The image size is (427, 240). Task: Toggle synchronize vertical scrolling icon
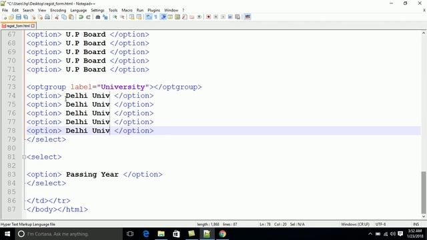[x=132, y=17]
